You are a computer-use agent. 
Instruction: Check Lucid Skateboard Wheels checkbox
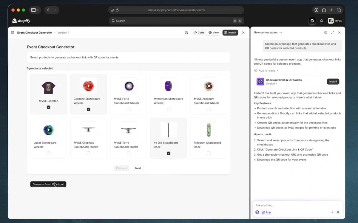tap(49, 153)
